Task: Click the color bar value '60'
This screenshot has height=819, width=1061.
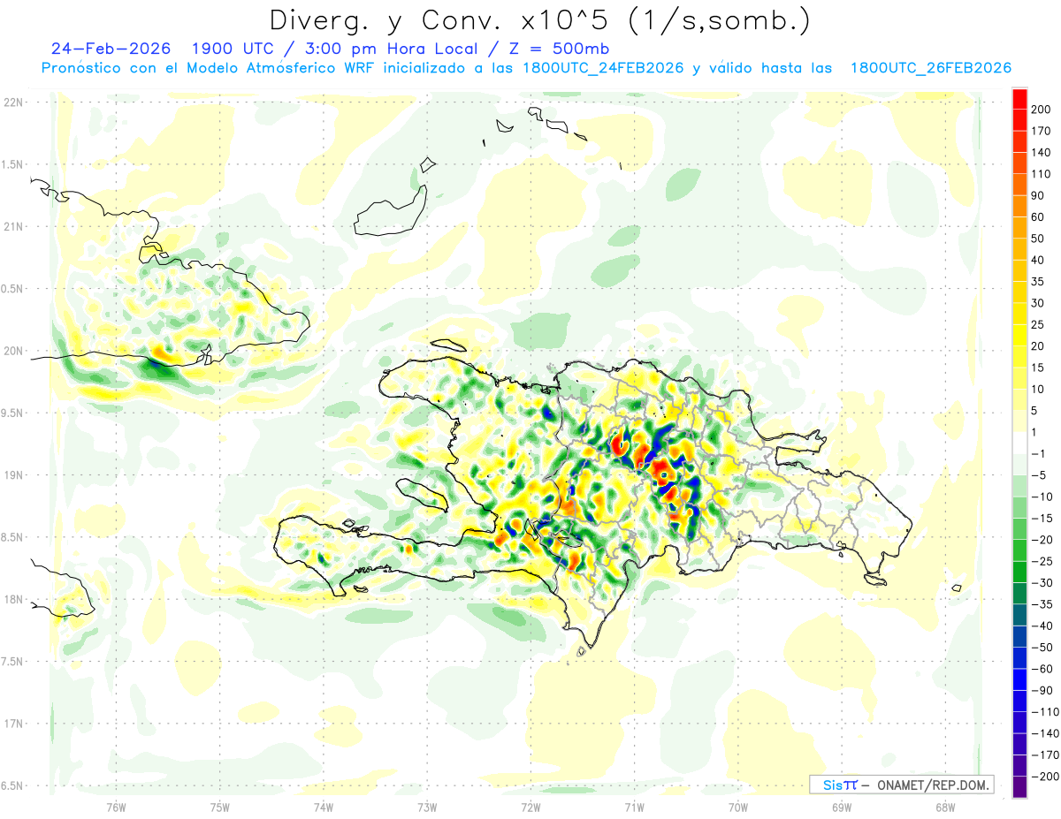Action: click(x=1039, y=217)
